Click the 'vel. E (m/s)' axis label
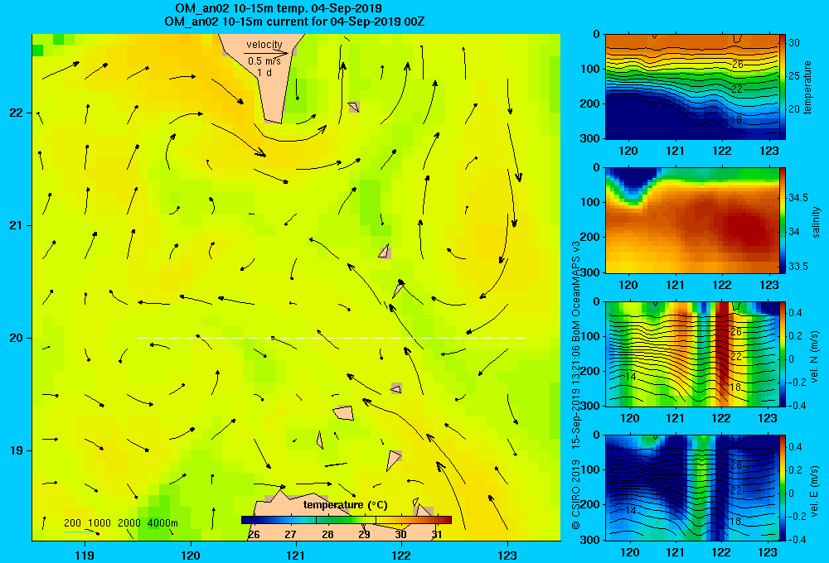The height and width of the screenshot is (563, 829). [815, 491]
